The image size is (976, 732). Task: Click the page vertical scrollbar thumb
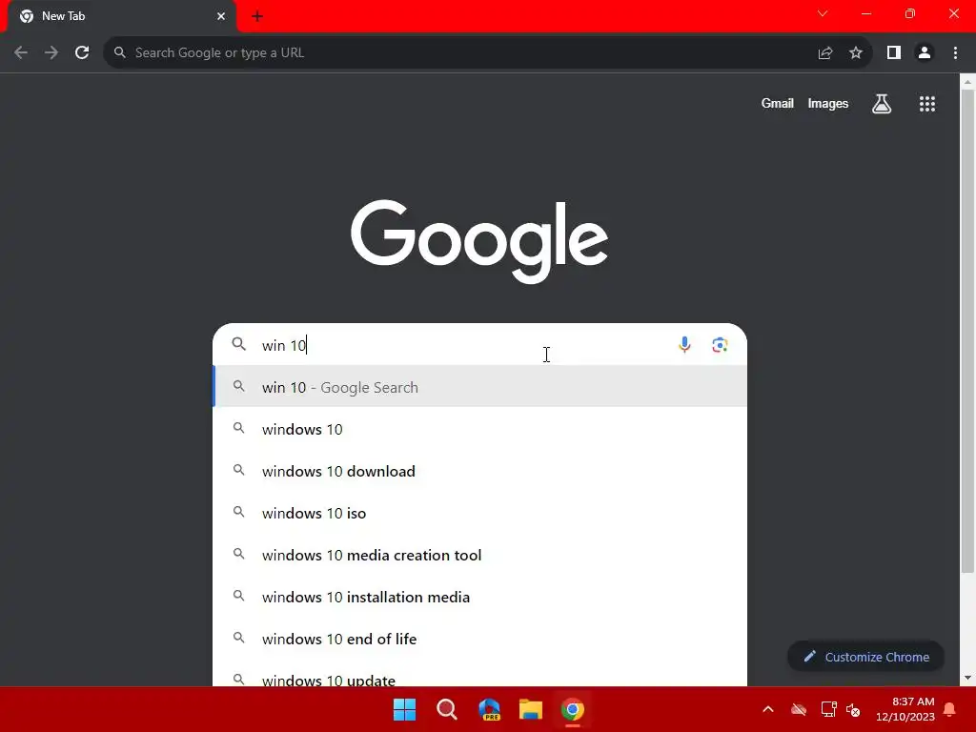click(x=967, y=332)
